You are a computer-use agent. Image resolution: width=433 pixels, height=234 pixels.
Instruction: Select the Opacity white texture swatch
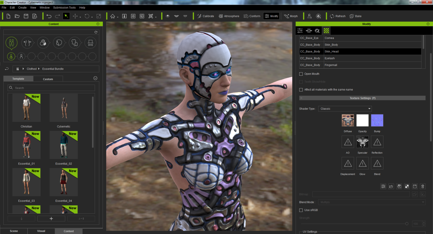click(x=362, y=121)
